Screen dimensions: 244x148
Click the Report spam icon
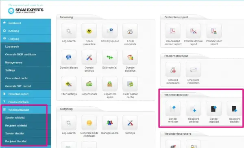click(x=89, y=84)
